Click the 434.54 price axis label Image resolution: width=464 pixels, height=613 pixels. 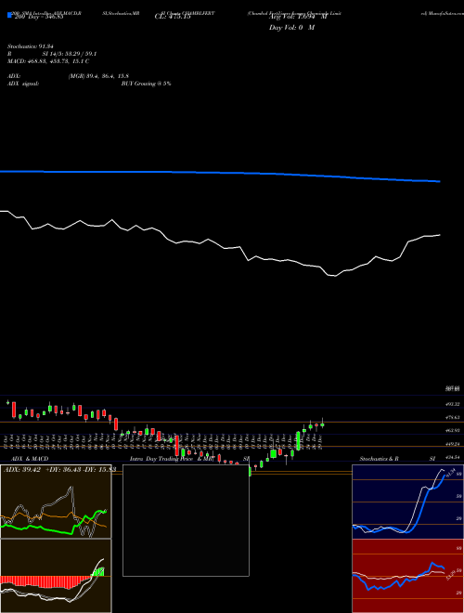[x=453, y=457]
